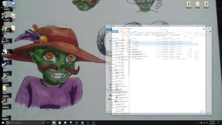This screenshot has width=222, height=125.
Task: Click the volume icon in the tray
Action: click(x=207, y=123)
